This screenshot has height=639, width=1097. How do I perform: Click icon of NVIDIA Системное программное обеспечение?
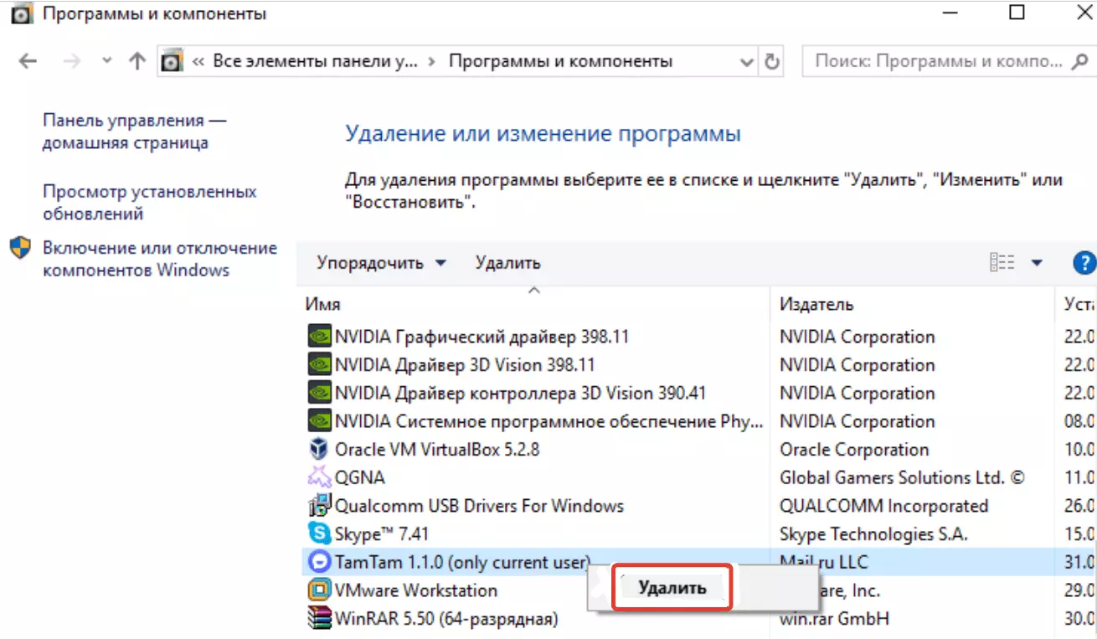[319, 421]
